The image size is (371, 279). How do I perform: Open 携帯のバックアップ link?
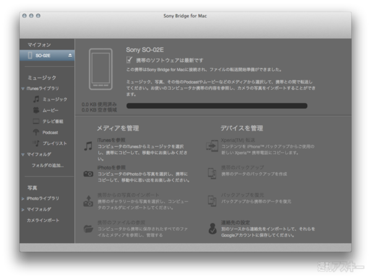click(x=242, y=167)
